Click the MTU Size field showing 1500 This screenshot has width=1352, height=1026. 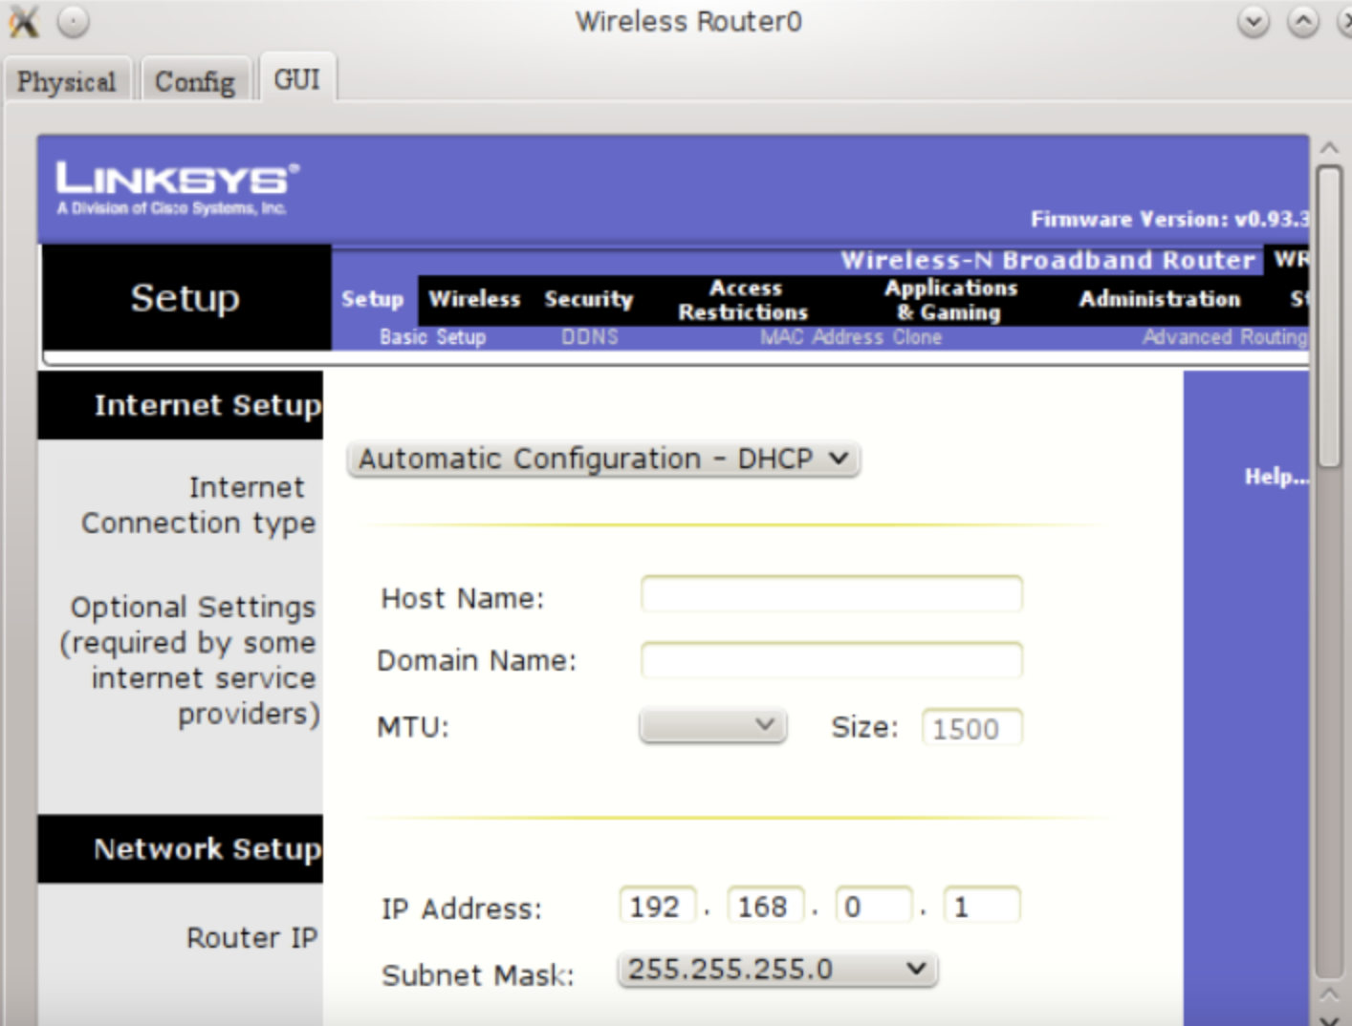point(972,728)
